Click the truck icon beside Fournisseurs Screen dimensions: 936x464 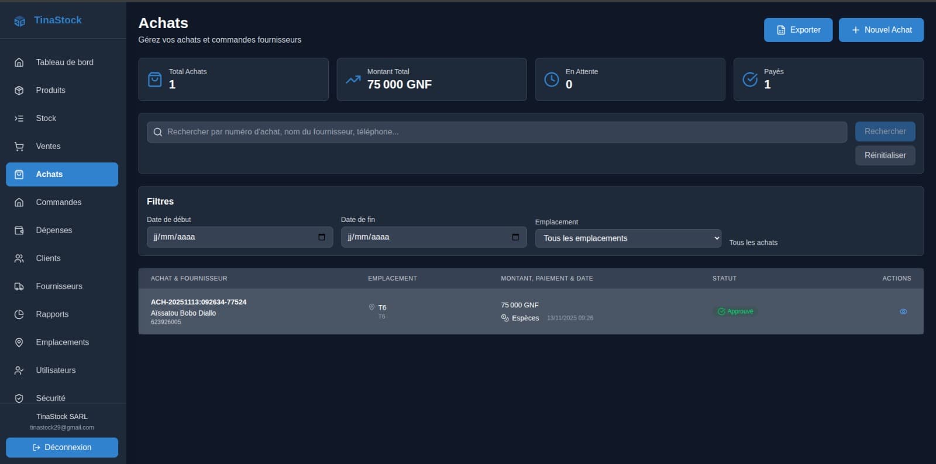19,286
